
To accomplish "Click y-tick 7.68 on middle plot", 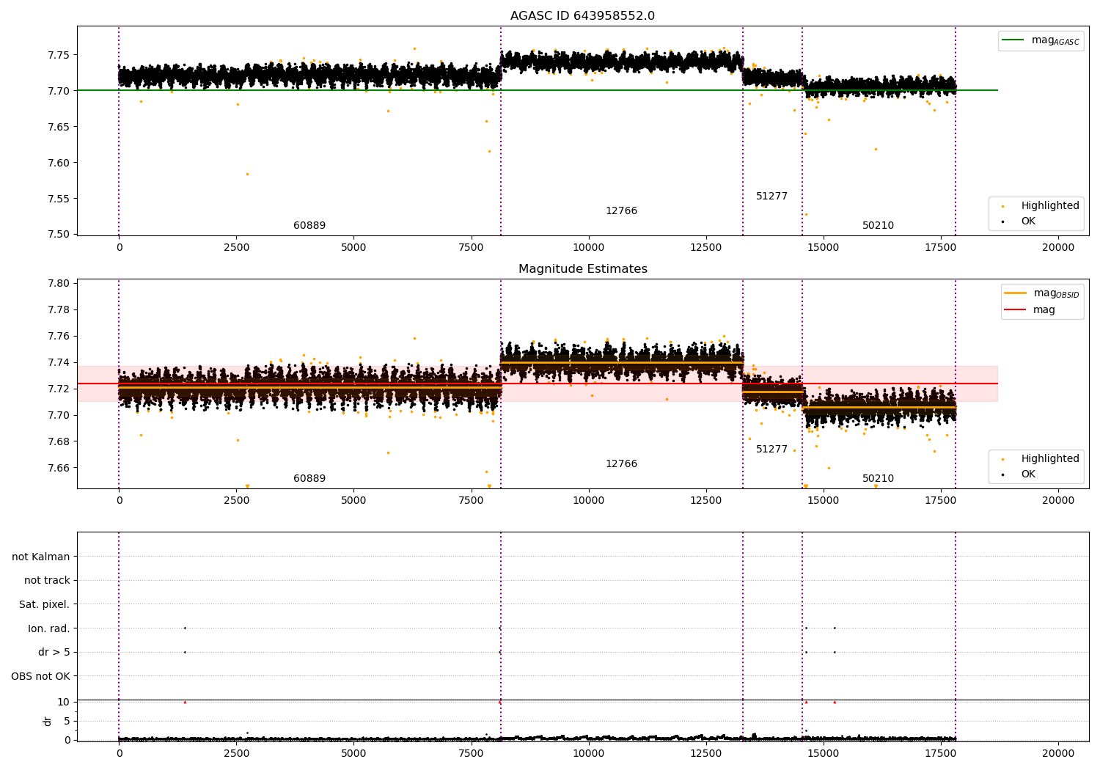I will 59,441.
